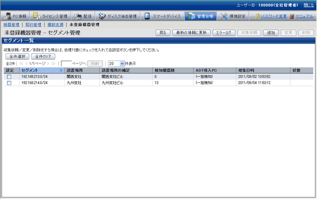The height and width of the screenshot is (199, 317).
Task: Click the page number input field
Action: click(66, 63)
